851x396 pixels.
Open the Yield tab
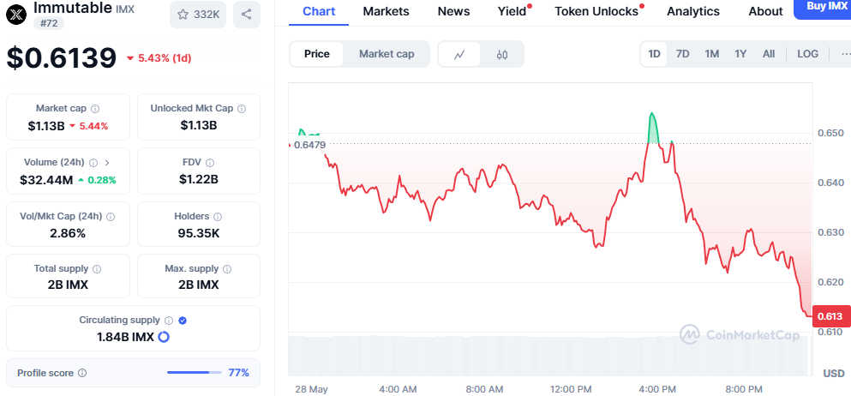pos(512,11)
